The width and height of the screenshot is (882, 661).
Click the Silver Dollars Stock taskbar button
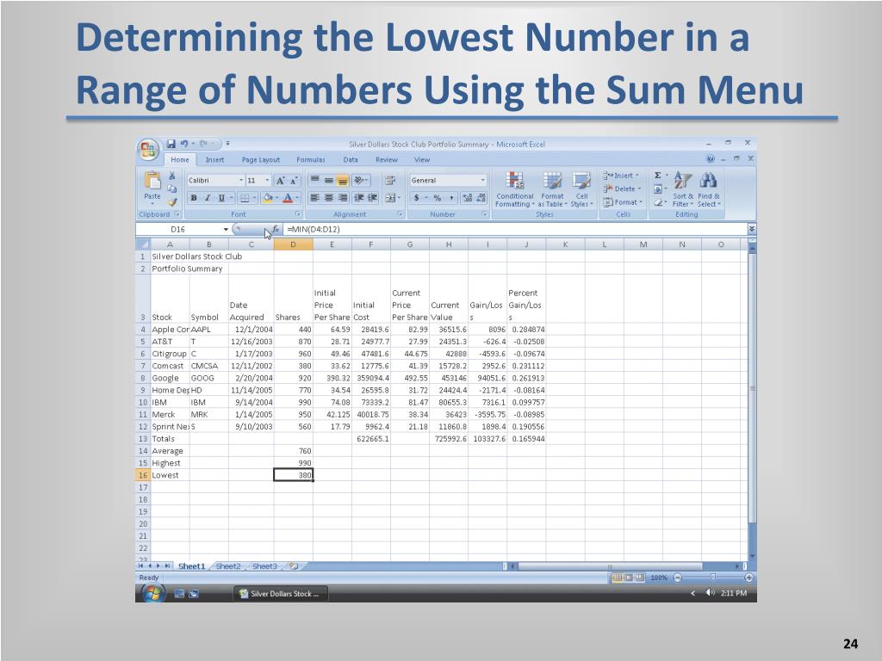(280, 594)
